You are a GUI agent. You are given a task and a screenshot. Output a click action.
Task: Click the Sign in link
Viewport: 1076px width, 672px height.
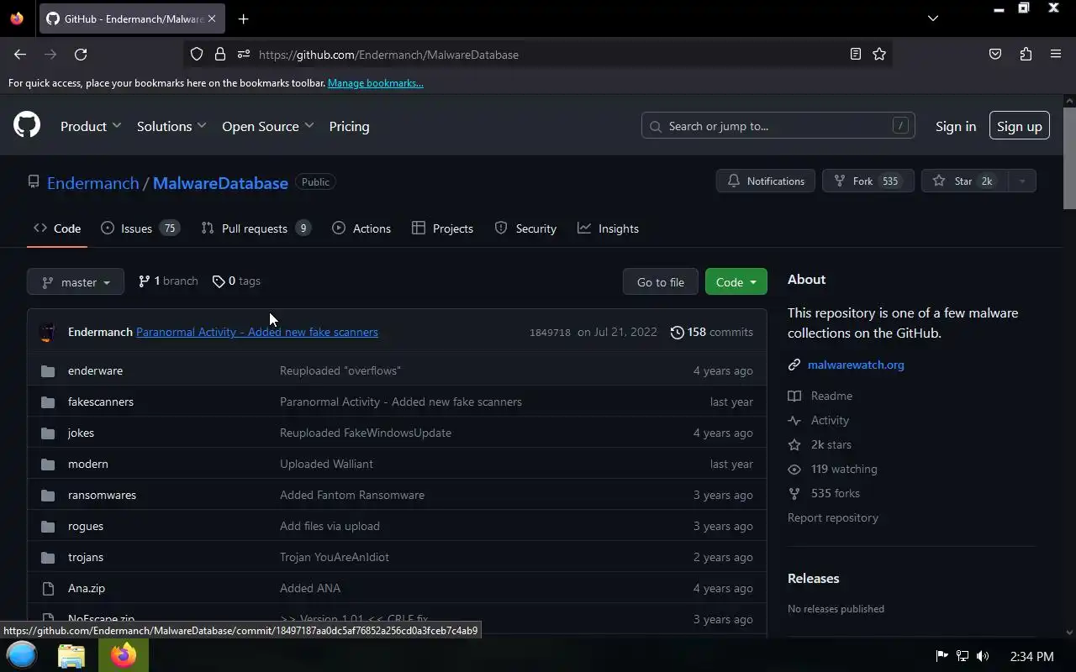(956, 126)
